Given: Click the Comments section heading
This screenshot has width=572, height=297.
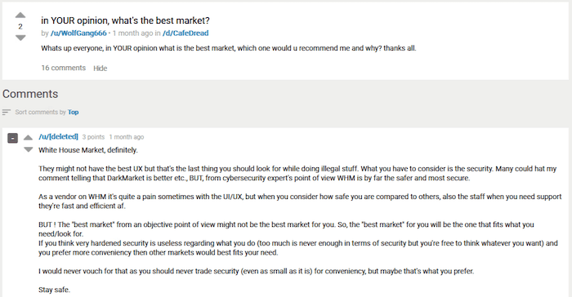Looking at the screenshot, I should (30, 94).
